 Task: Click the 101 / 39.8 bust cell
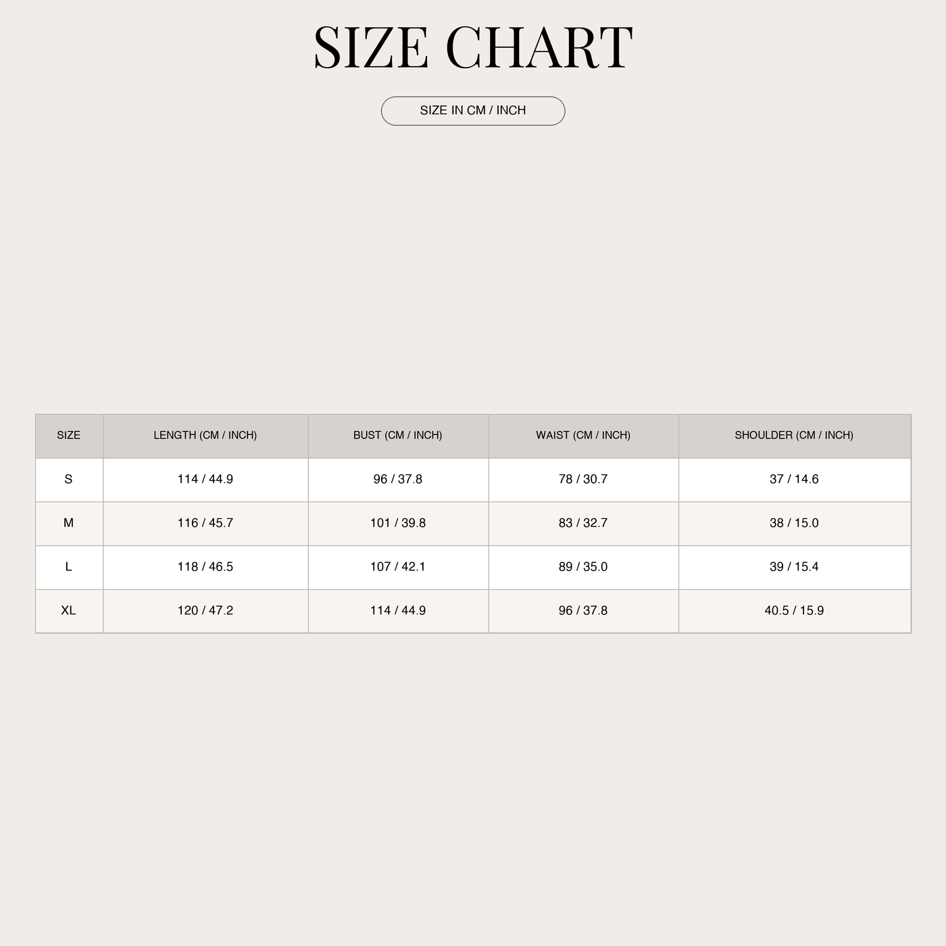(x=398, y=524)
